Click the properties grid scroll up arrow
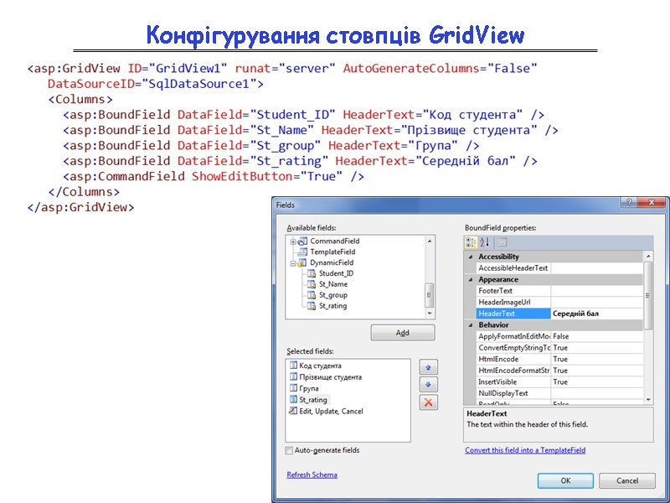 click(x=648, y=257)
